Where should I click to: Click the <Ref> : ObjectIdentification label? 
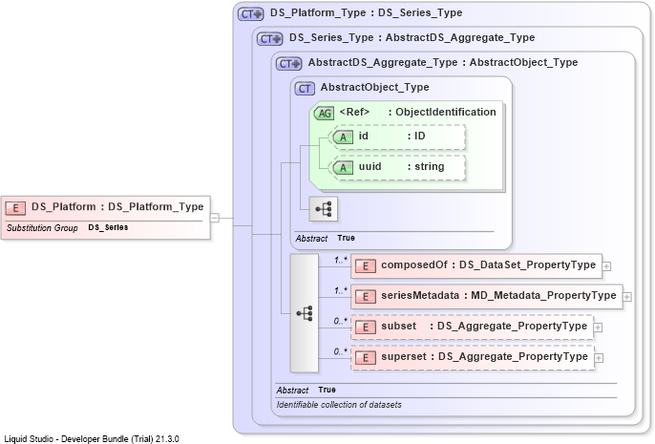tap(418, 112)
